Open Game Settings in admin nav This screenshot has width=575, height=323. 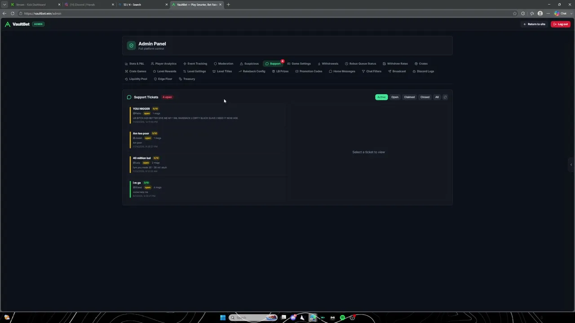click(299, 64)
